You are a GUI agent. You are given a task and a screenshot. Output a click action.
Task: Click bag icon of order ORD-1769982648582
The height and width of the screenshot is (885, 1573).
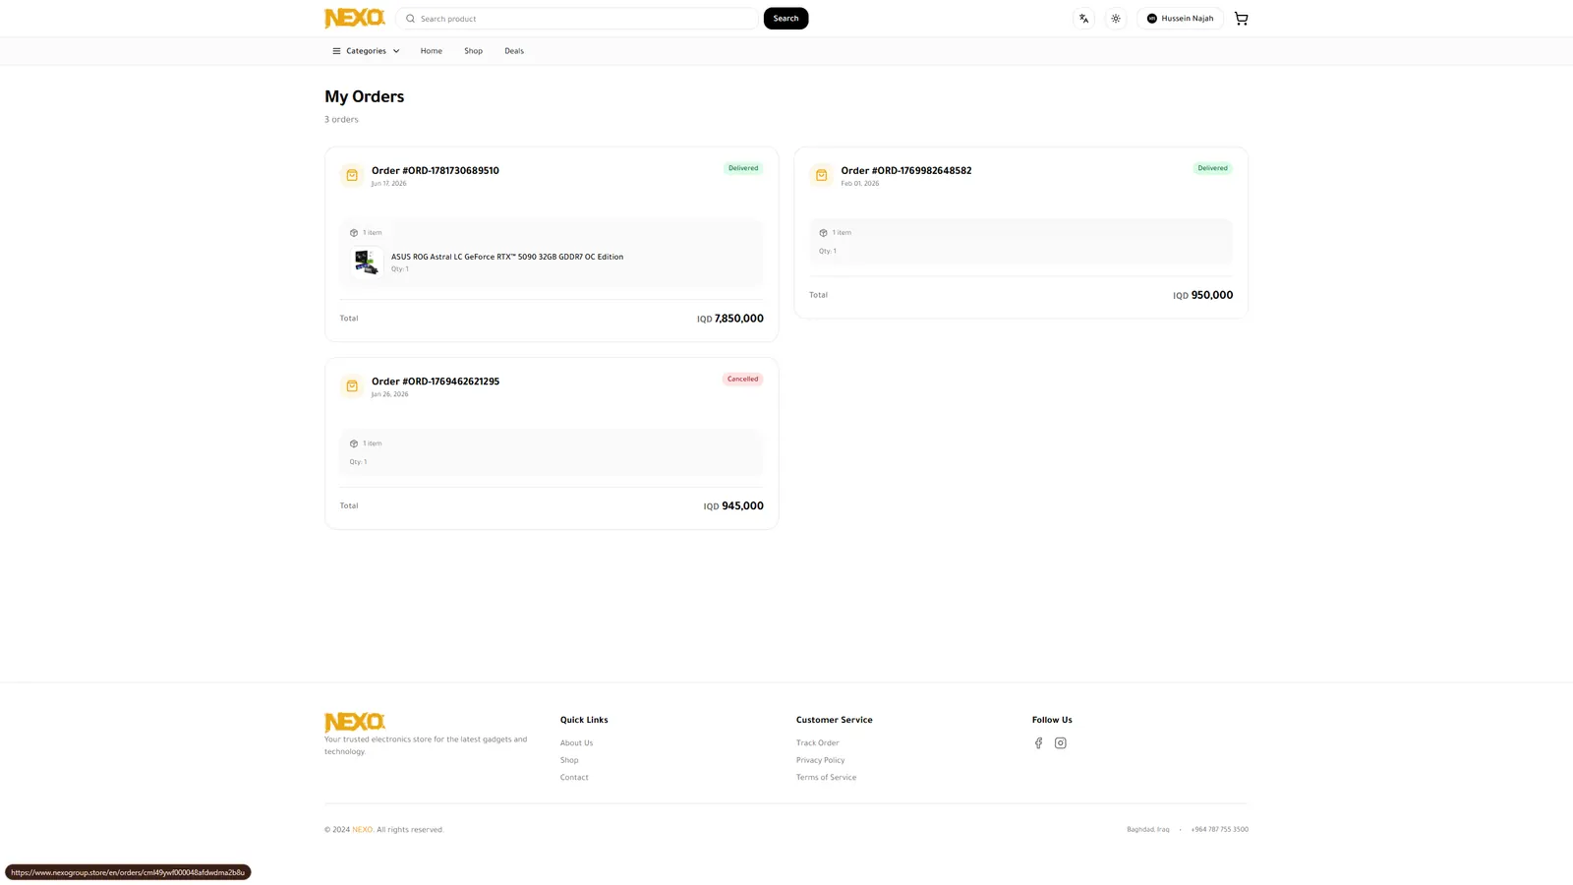(821, 175)
